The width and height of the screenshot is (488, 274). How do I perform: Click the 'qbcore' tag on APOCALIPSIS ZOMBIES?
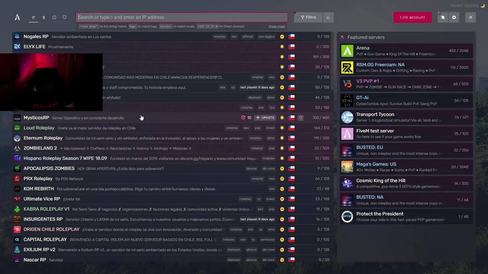pos(251,169)
